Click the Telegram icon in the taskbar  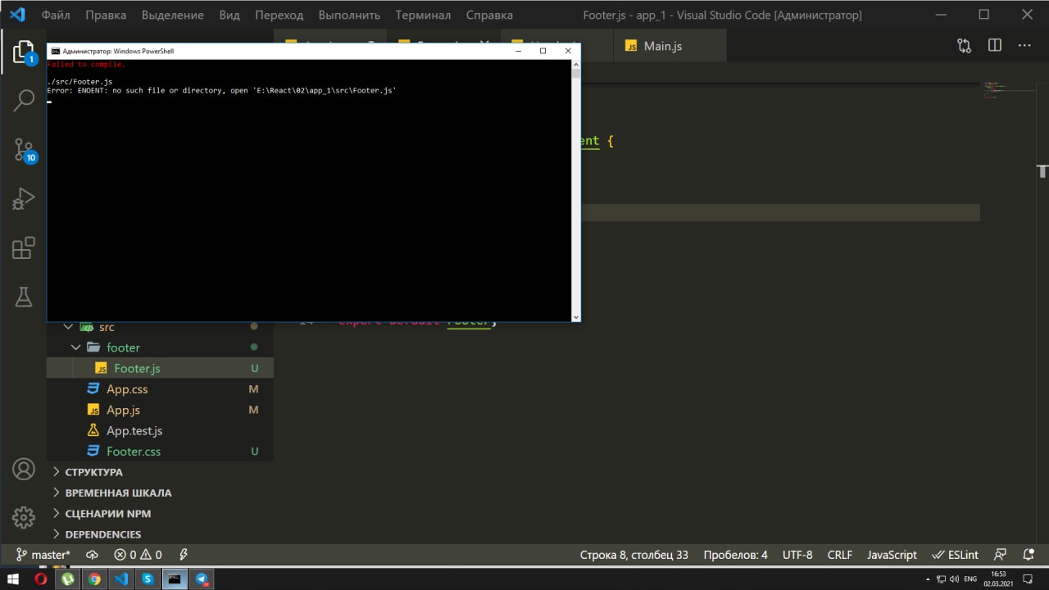(x=201, y=579)
